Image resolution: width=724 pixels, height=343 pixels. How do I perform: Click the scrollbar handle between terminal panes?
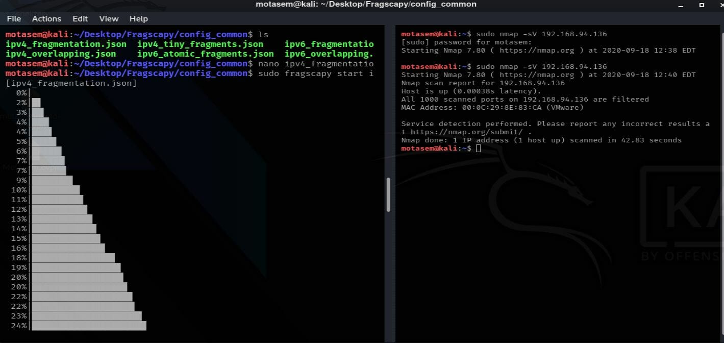pyautogui.click(x=388, y=194)
